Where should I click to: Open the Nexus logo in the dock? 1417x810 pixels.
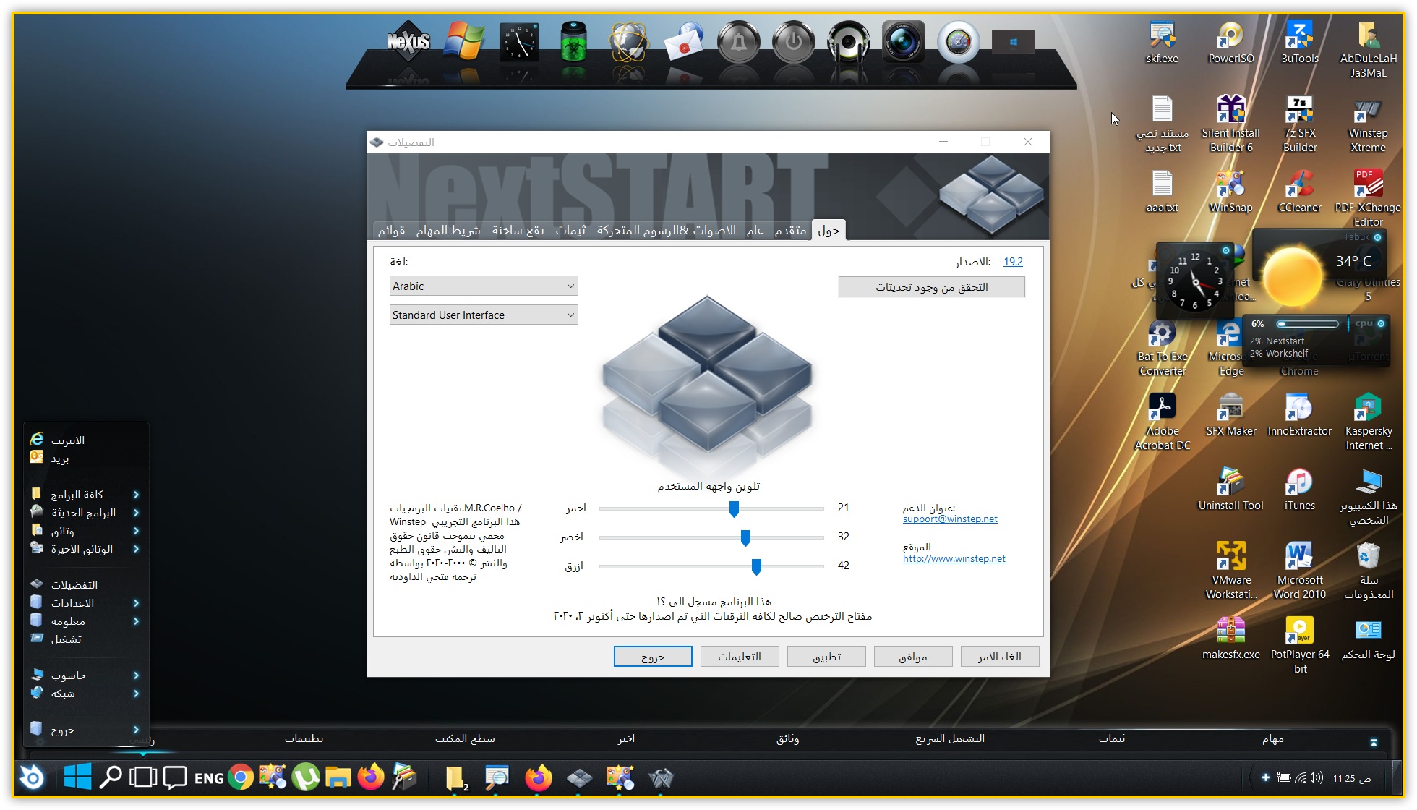(x=408, y=42)
